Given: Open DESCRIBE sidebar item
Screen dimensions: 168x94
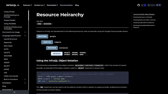Looking at the screenshot, I should pos(8,56).
